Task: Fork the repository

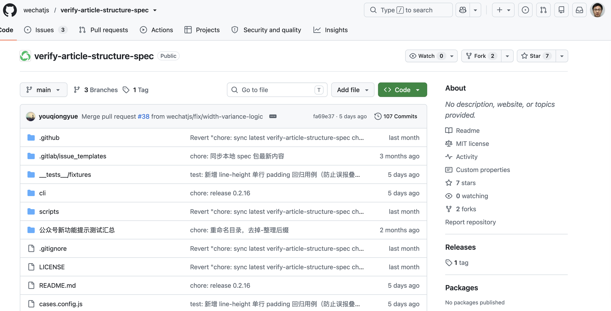Action: pyautogui.click(x=481, y=56)
